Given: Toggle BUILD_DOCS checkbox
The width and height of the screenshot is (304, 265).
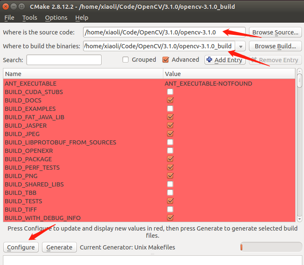Looking at the screenshot, I should pyautogui.click(x=170, y=100).
